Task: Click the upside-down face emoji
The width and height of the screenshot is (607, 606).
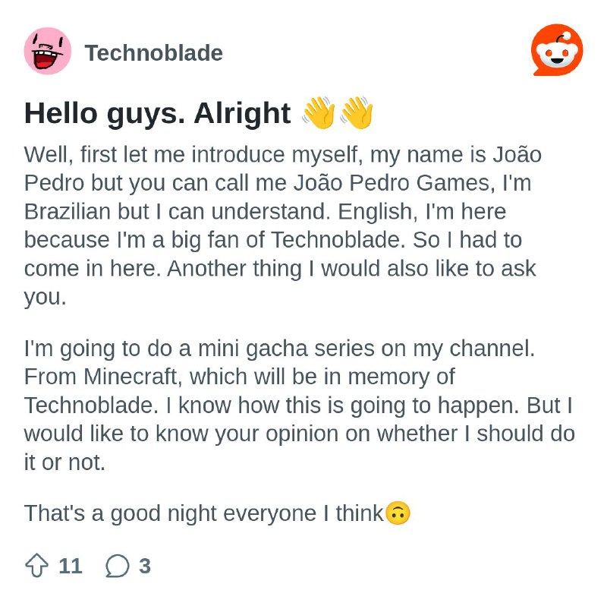Action: tap(398, 513)
